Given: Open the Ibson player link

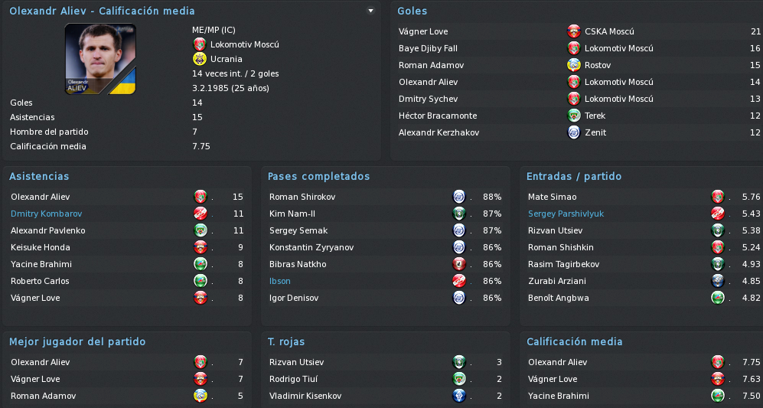Looking at the screenshot, I should tap(280, 281).
